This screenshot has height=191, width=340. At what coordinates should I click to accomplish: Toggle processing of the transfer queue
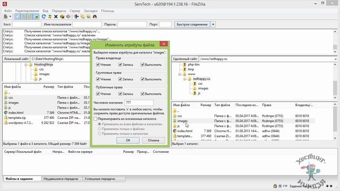pyautogui.click(x=49, y=16)
